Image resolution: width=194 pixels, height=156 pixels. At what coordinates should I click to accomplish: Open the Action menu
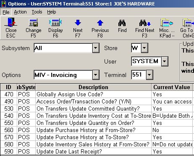[20, 12]
